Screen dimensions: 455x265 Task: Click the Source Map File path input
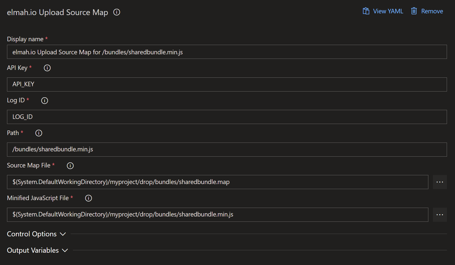[217, 182]
